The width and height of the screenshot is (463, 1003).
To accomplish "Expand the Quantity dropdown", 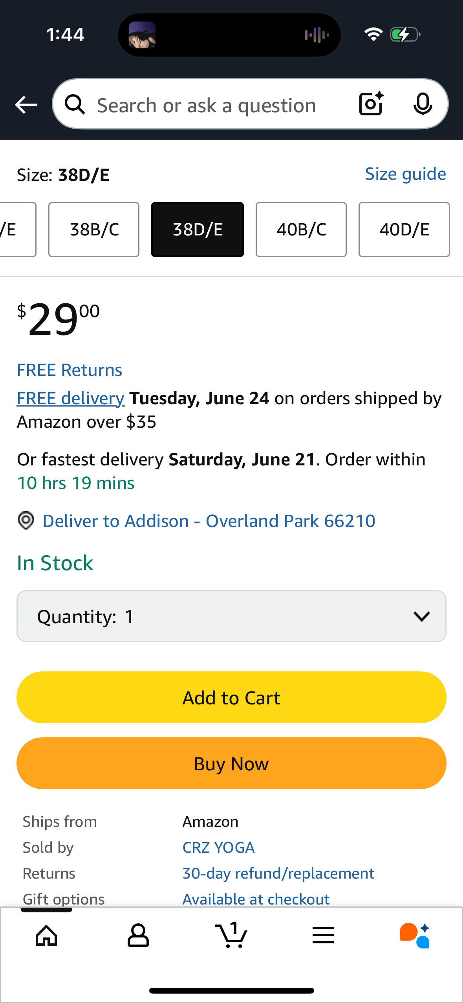I will tap(231, 616).
